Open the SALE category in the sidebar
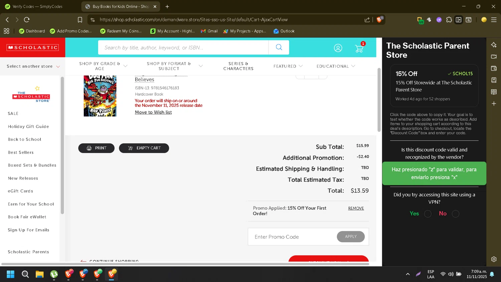Viewport: 501px width, 282px height. click(13, 114)
